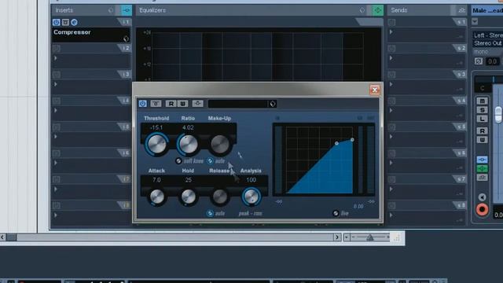The height and width of the screenshot is (283, 503).
Task: Open the Compressor insert preset icon
Action: pos(126,39)
